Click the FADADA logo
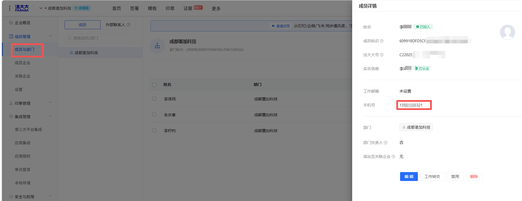522x201 pixels. pos(22,8)
